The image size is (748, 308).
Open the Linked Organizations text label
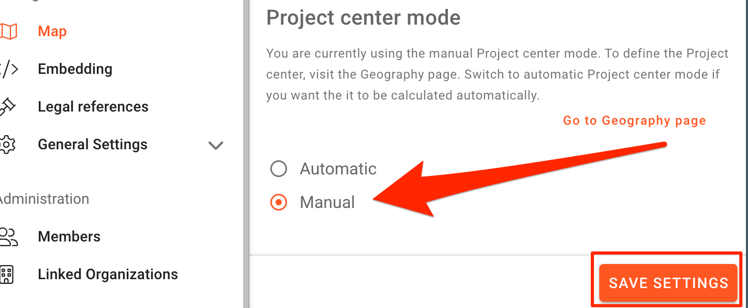[x=108, y=274]
